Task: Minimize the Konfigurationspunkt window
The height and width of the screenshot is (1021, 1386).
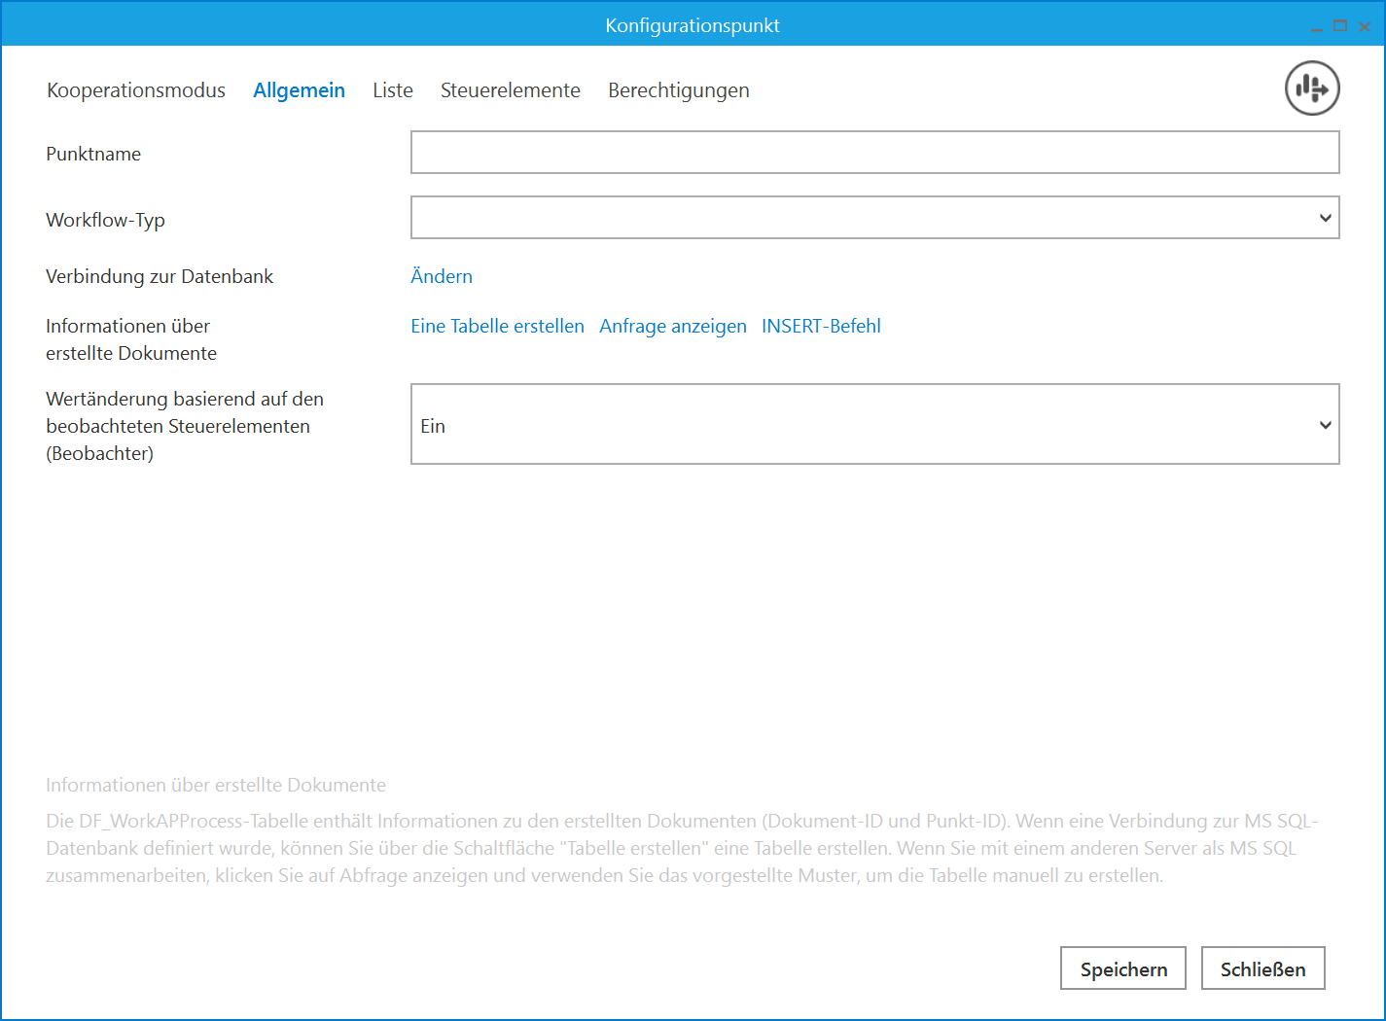Action: click(x=1316, y=27)
